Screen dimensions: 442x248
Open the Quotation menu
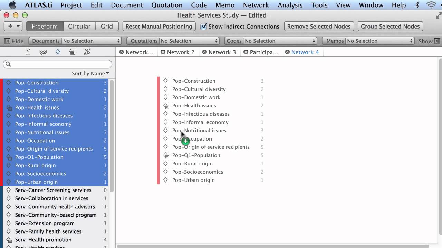point(167,5)
